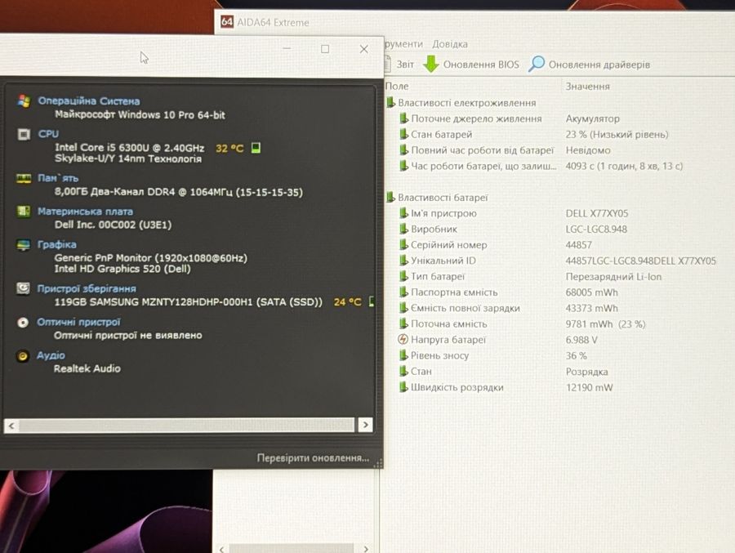Click 119GB SAMSUNG MZNTY128HDHP-000H1 storage entry
The height and width of the screenshot is (553, 735).
click(189, 302)
